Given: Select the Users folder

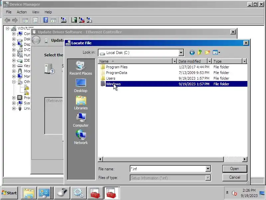Looking at the screenshot, I should coord(110,78).
